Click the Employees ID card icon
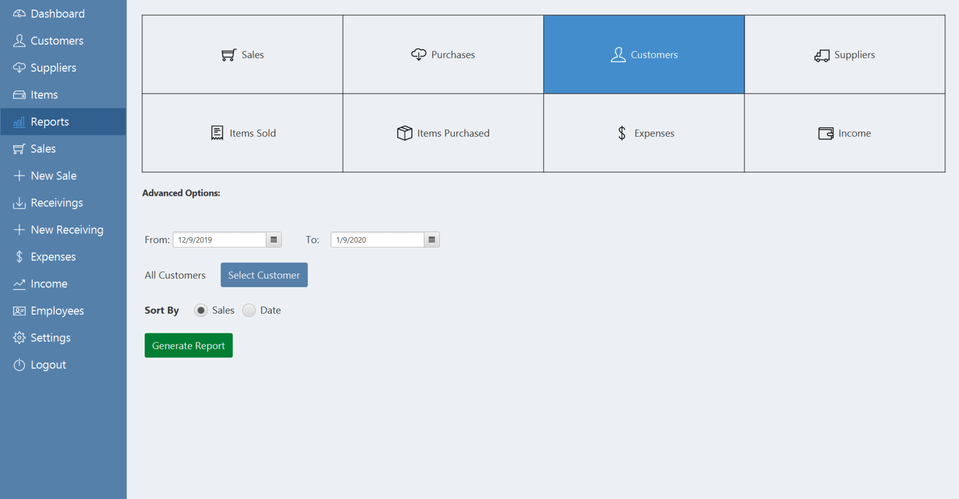The image size is (959, 499). 19,311
